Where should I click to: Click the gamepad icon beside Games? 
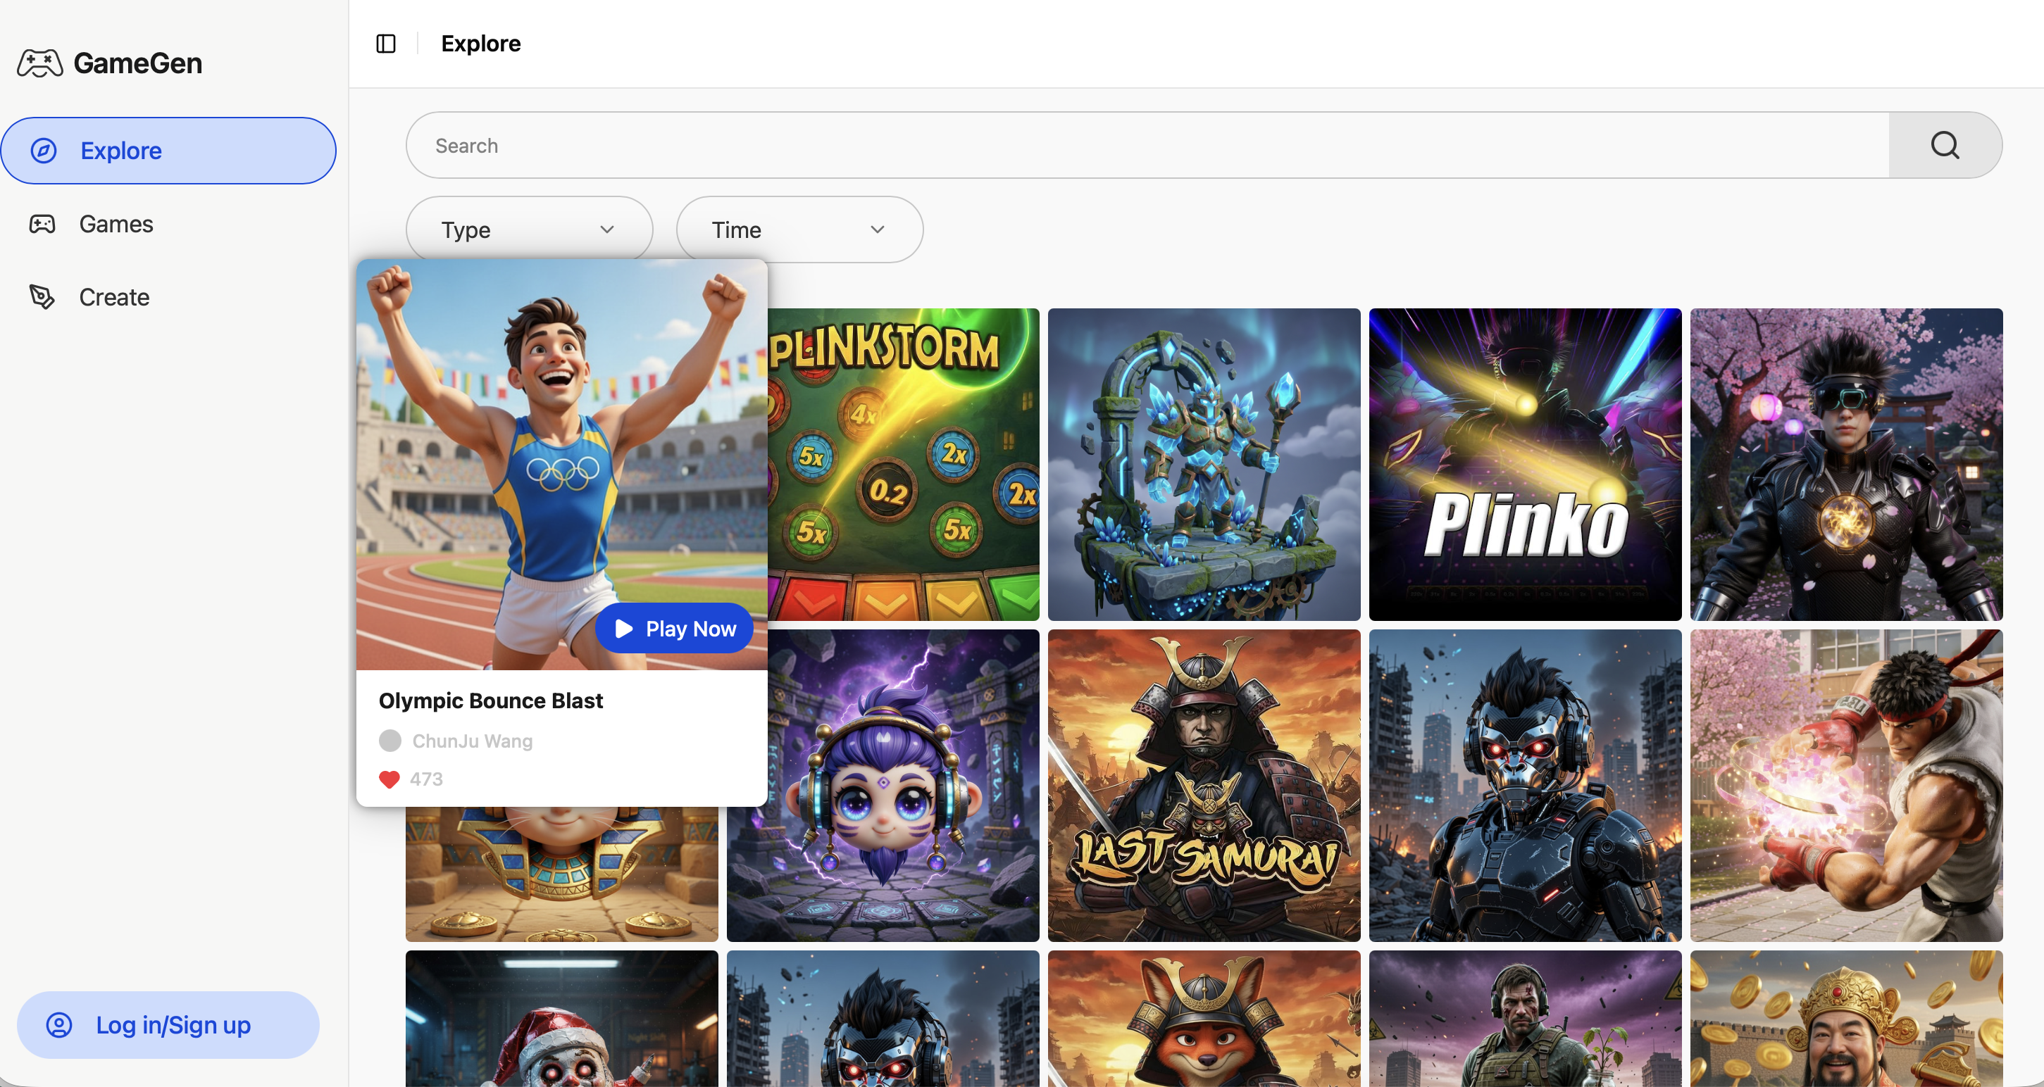click(42, 225)
